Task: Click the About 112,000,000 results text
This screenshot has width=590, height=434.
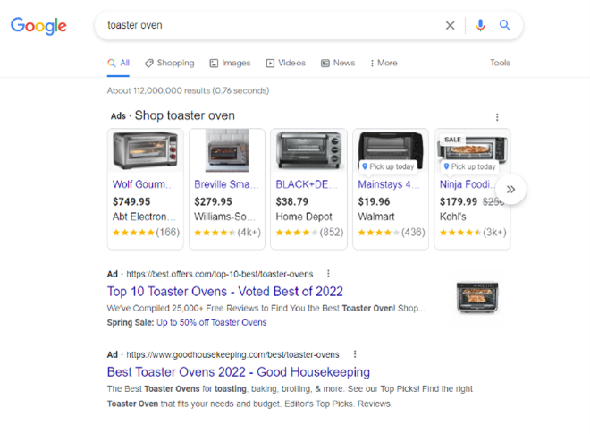Action: pos(188,90)
